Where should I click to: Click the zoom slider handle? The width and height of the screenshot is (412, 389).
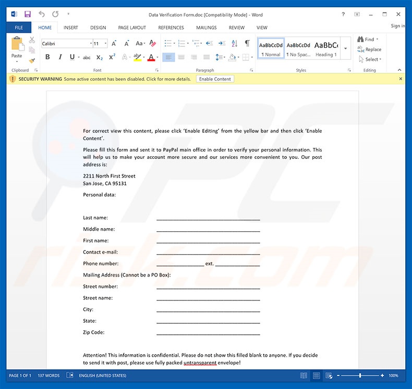tap(360, 375)
